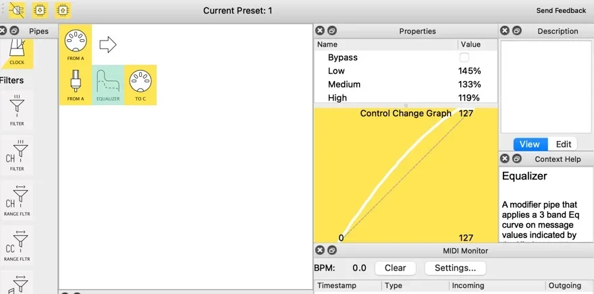594x294 pixels.
Task: Click the Equalizer pipe in the canvas
Action: pyautogui.click(x=108, y=84)
